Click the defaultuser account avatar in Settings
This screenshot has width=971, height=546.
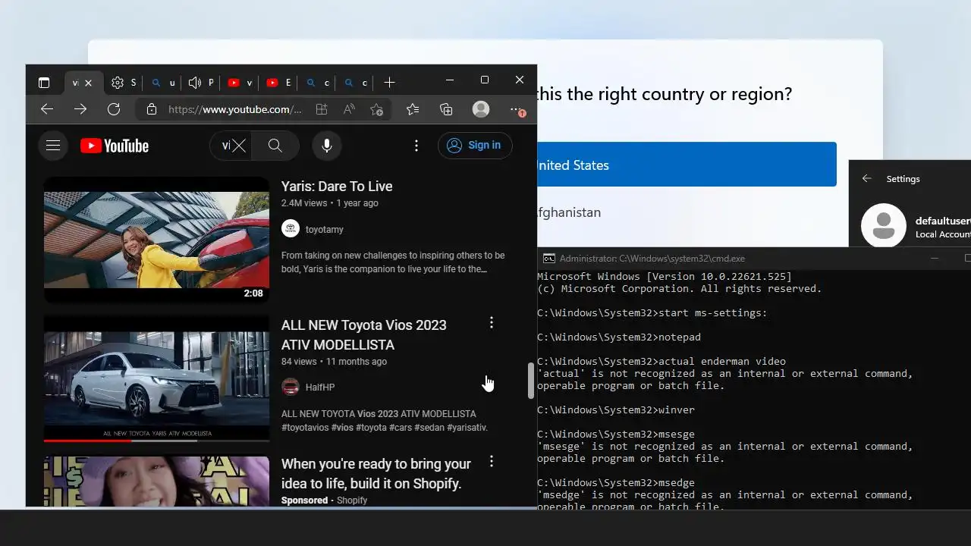[884, 225]
